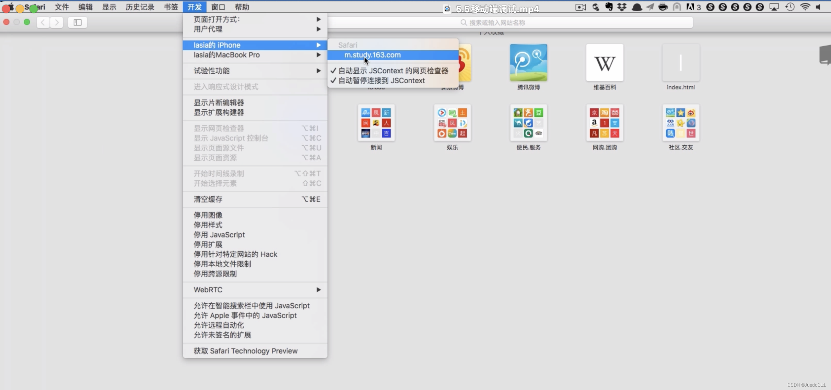
Task: Choose 获取 Safari Technology Preview
Action: point(255,351)
